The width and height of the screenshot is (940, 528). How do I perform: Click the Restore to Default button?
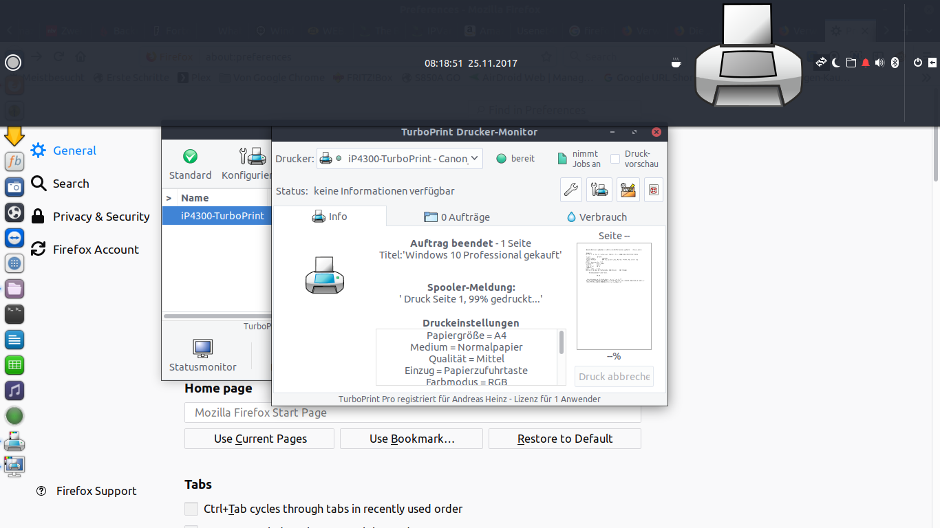(x=565, y=439)
